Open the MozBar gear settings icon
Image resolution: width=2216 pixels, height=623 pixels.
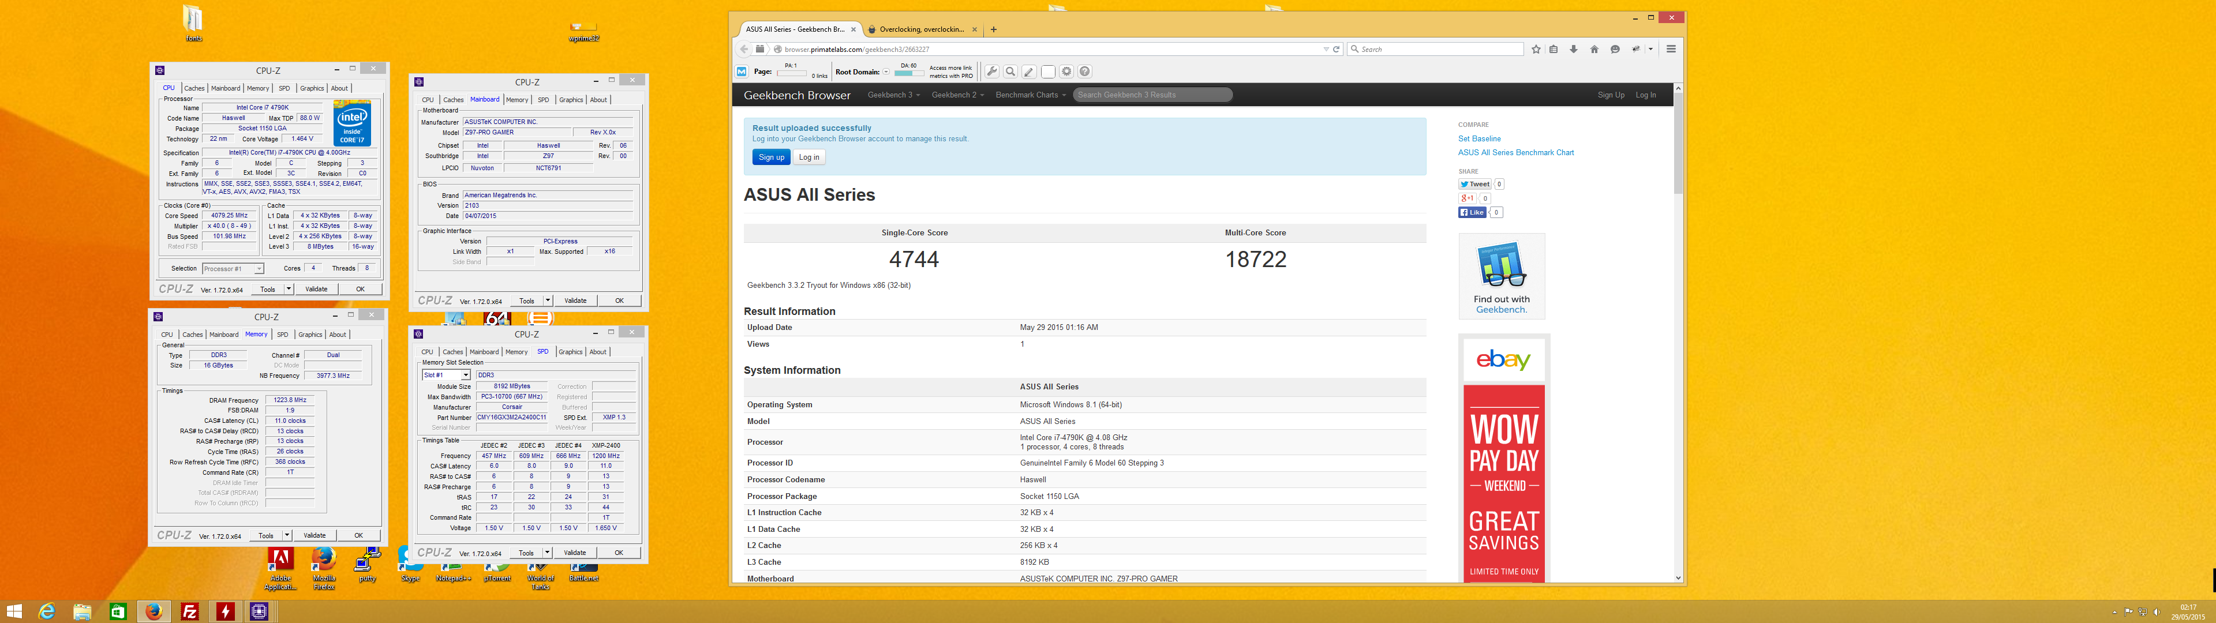pyautogui.click(x=1066, y=72)
